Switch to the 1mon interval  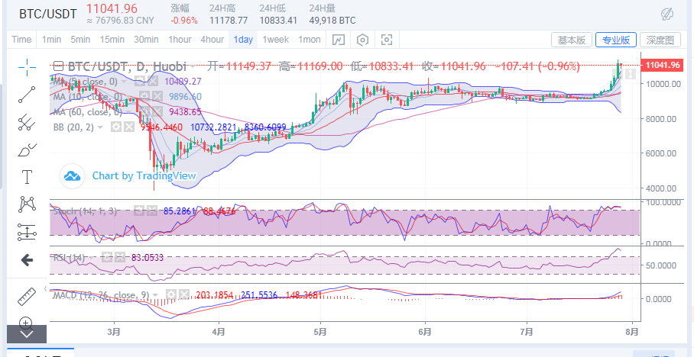coord(310,40)
